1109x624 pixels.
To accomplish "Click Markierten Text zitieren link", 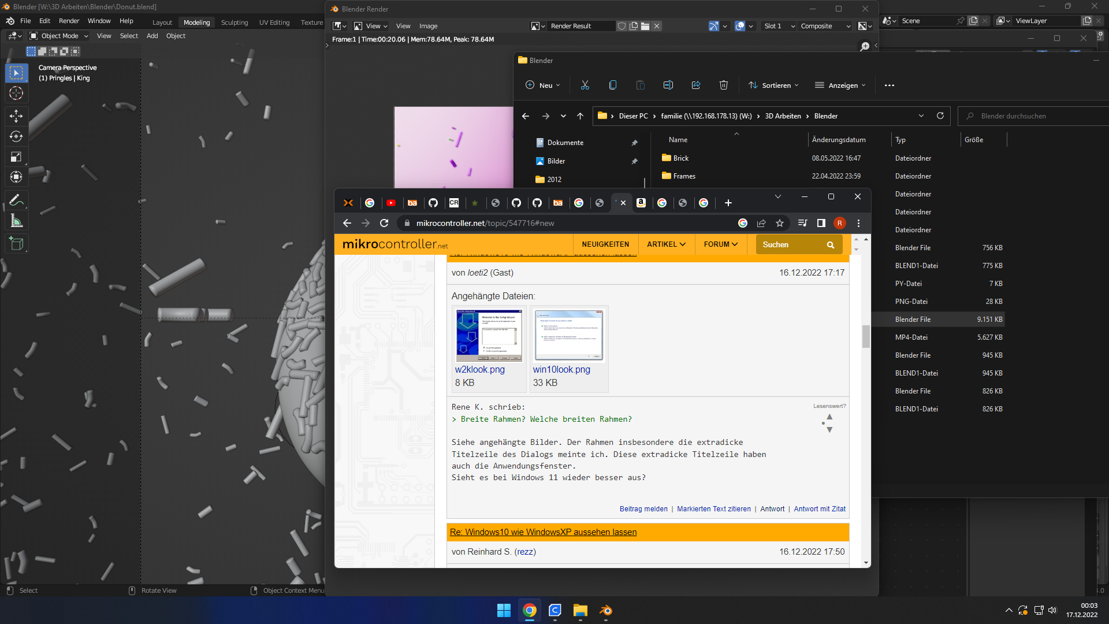I will (714, 509).
